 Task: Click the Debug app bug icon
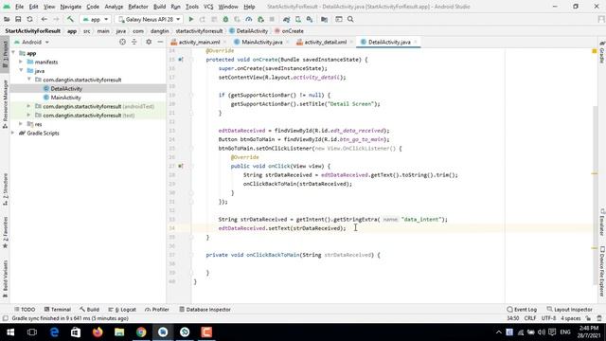pos(225,19)
